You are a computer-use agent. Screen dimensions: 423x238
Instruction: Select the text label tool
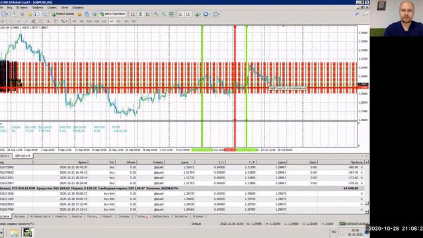tap(56, 21)
